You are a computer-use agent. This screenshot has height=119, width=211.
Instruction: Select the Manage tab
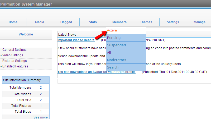(x=199, y=22)
